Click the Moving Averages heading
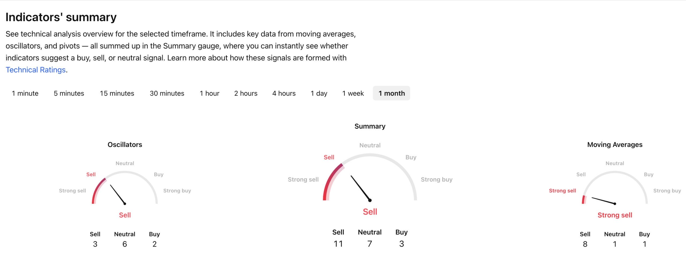This screenshot has height=261, width=686. 615,145
